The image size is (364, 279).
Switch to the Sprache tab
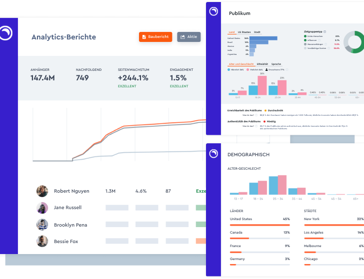276,64
